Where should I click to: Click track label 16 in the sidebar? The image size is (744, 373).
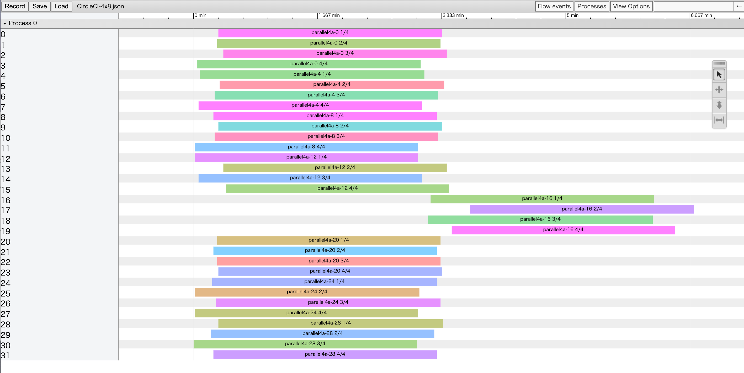pos(6,200)
